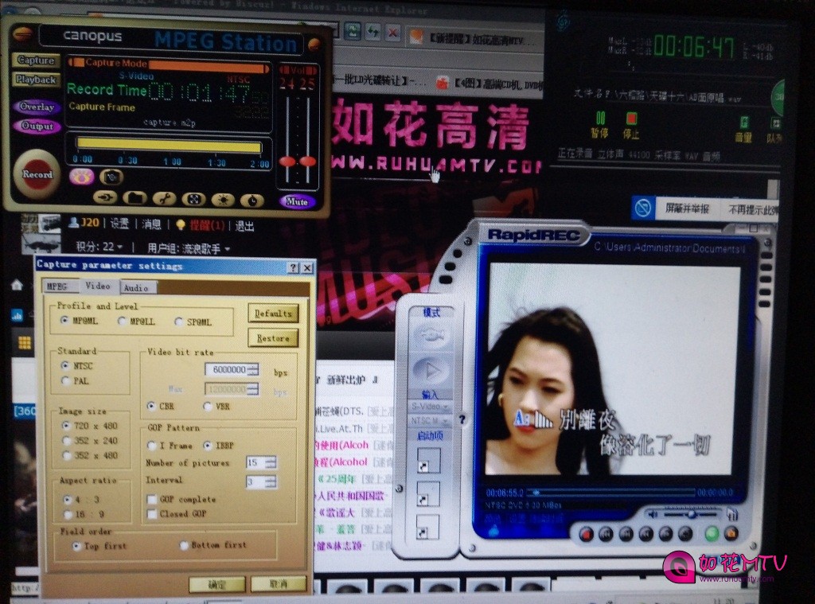Switch to the MPEG tab
Image resolution: width=815 pixels, height=604 pixels.
tap(57, 286)
